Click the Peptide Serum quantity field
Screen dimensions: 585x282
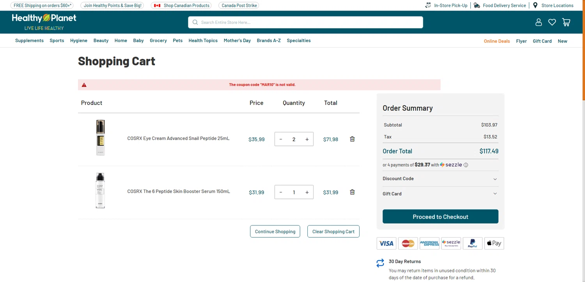click(294, 192)
